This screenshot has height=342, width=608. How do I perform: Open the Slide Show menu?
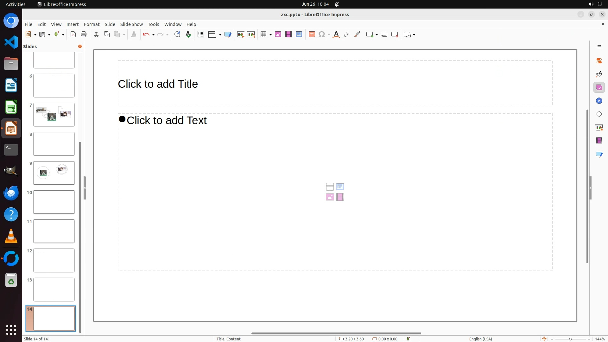coord(131,24)
